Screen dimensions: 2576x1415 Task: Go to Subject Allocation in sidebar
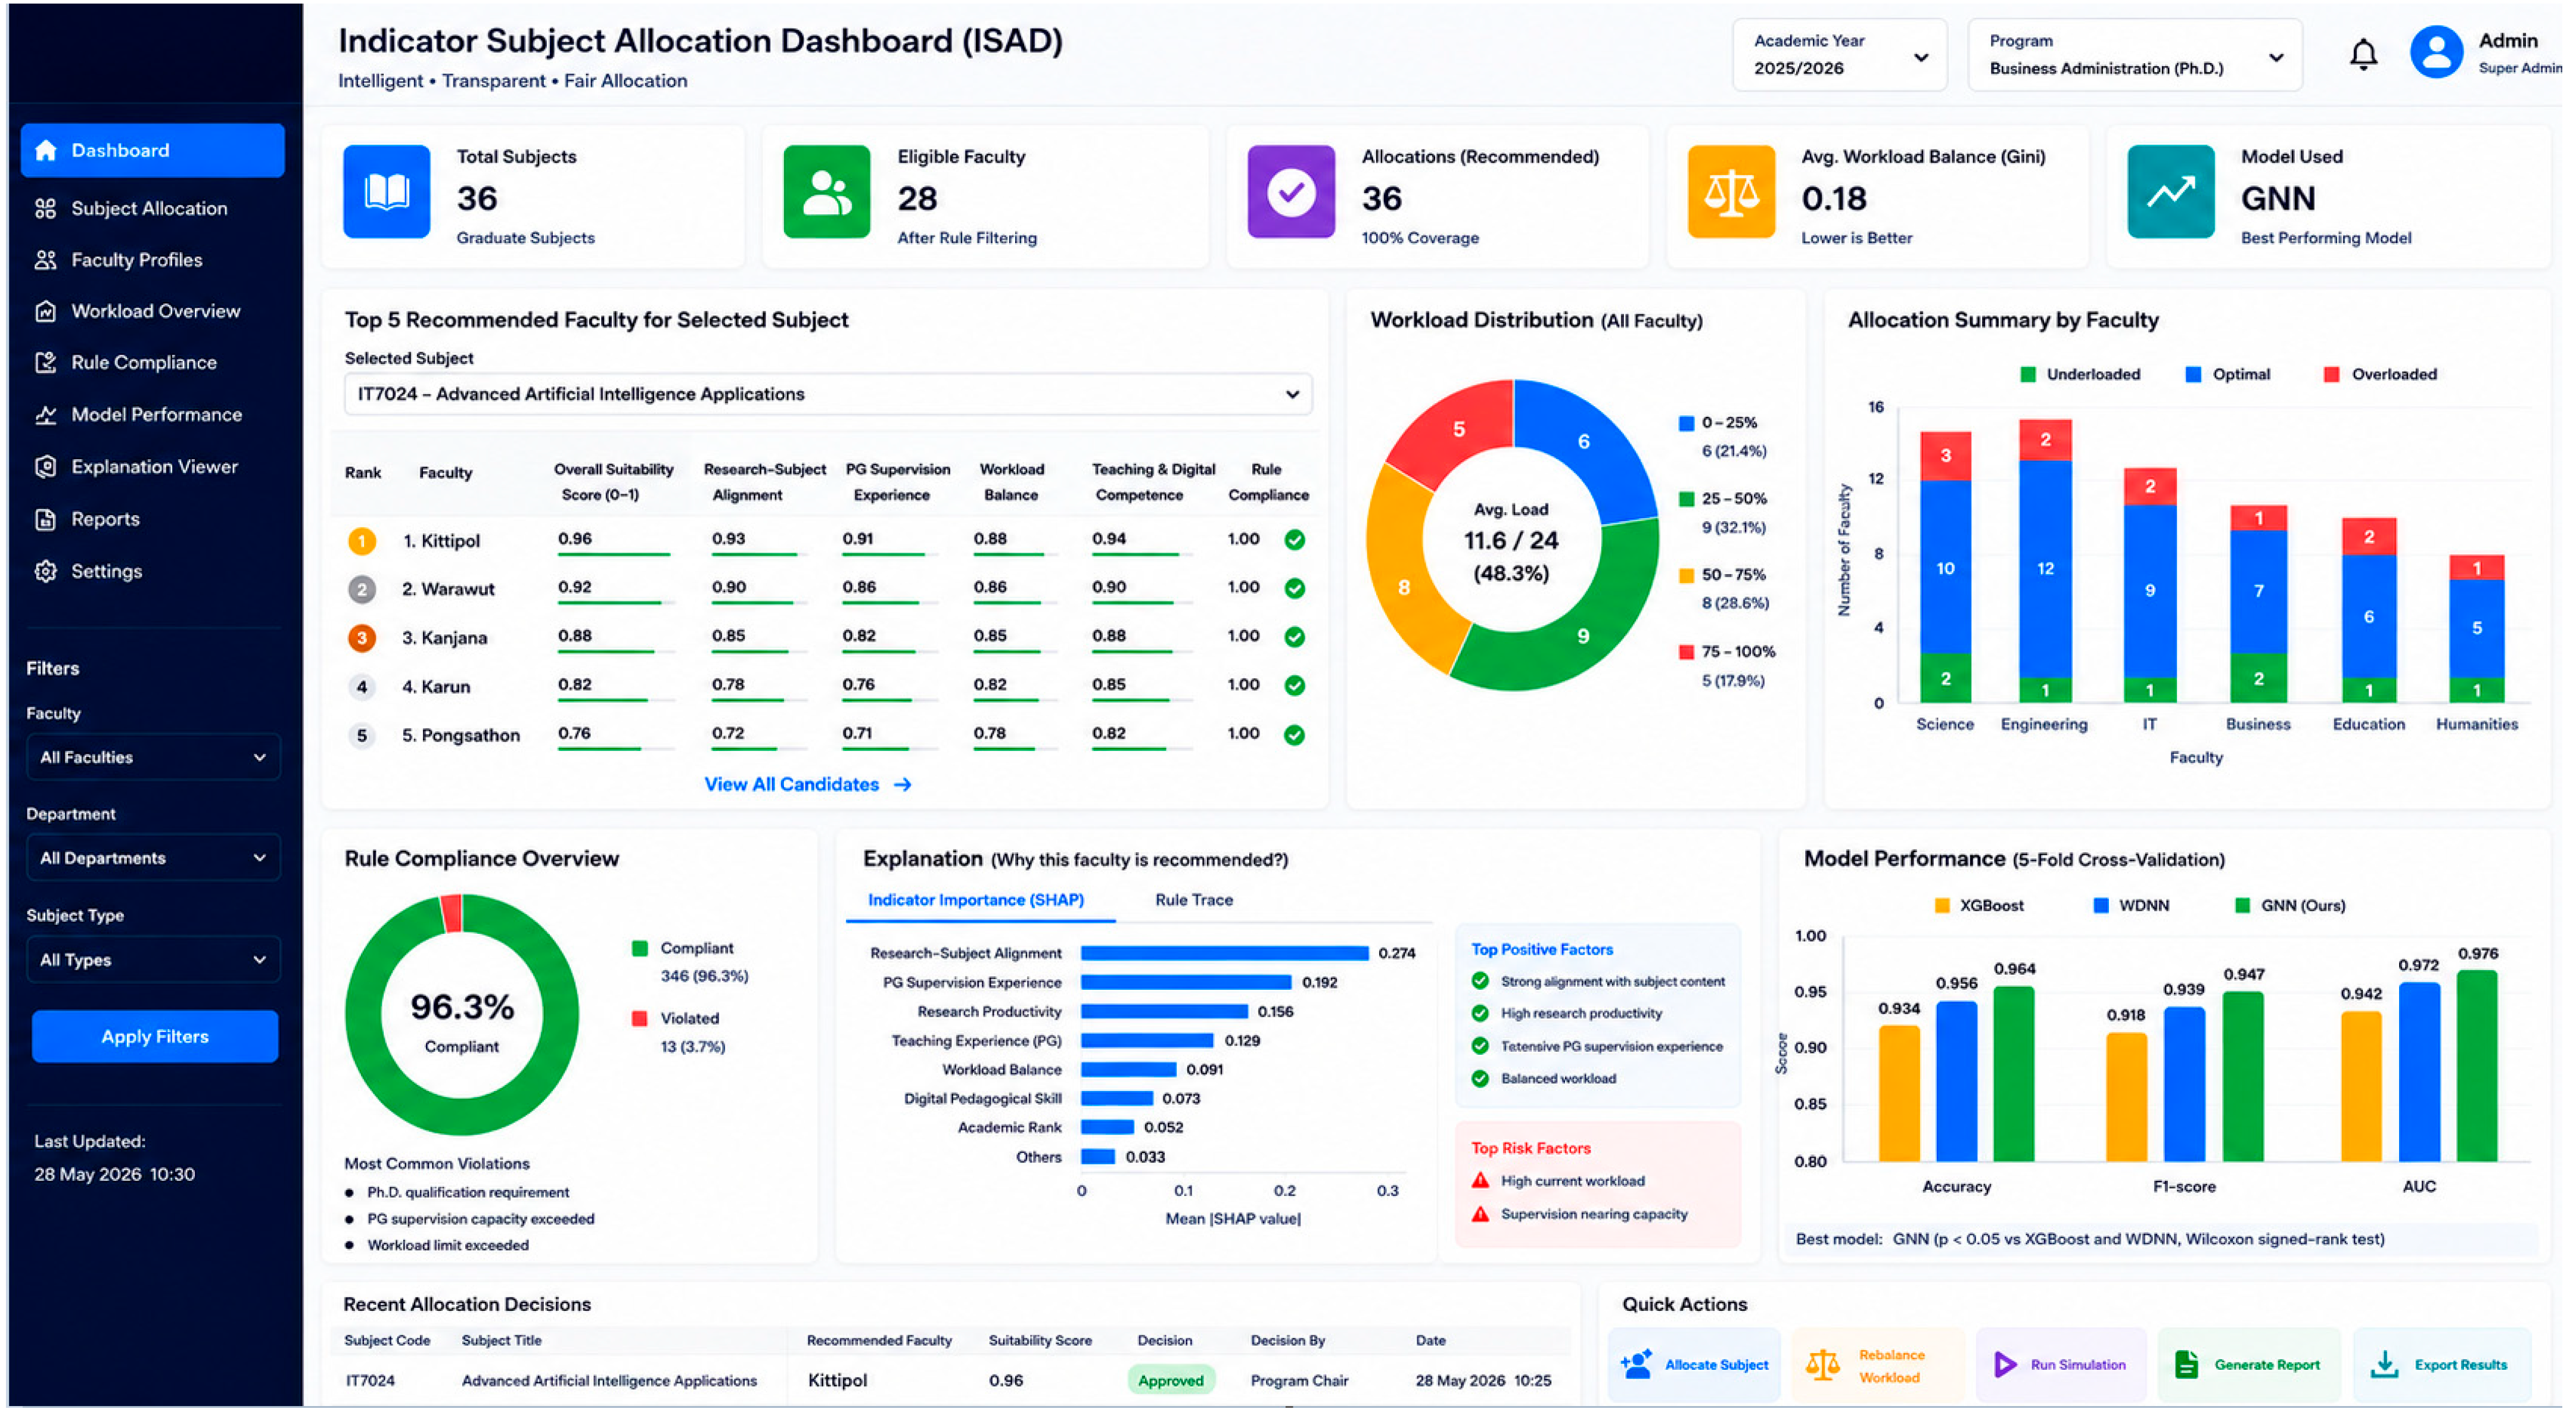pyautogui.click(x=150, y=208)
